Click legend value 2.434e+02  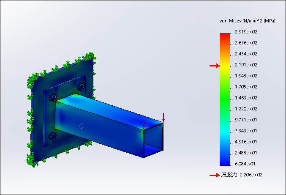point(246,54)
